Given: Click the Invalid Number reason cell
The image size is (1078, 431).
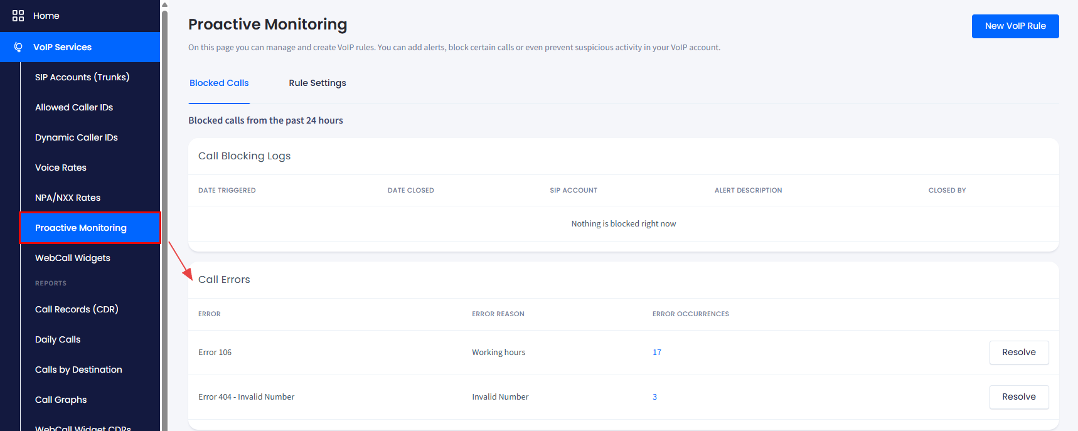Looking at the screenshot, I should coord(500,397).
